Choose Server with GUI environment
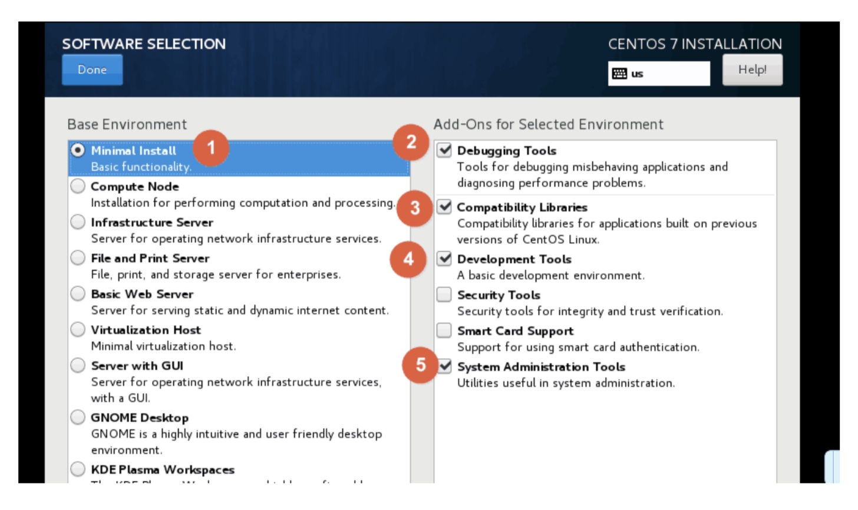This screenshot has width=858, height=510. [x=78, y=366]
